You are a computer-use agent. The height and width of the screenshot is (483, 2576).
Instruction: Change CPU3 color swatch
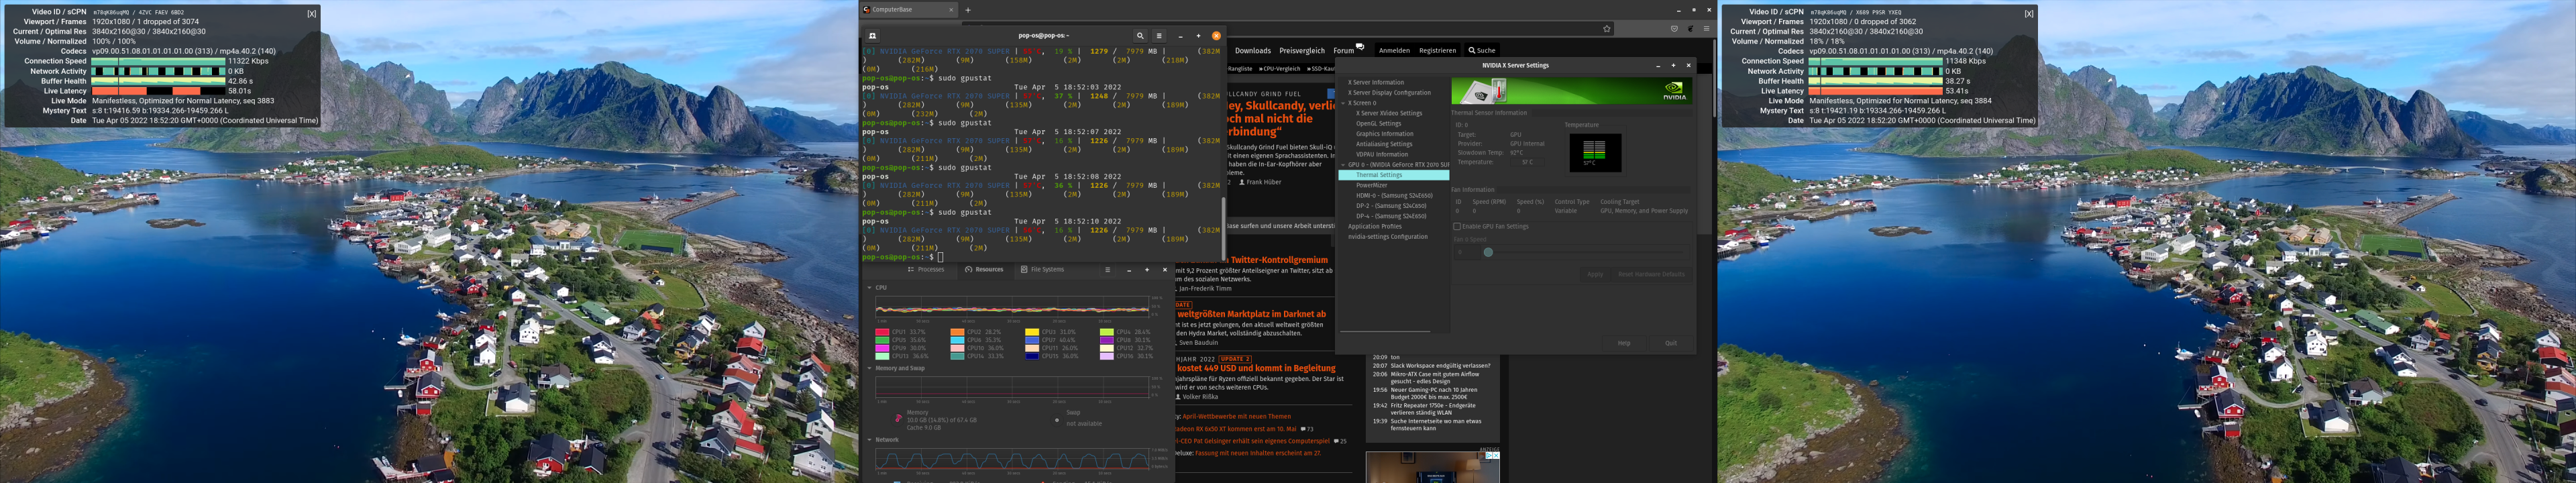click(x=1032, y=332)
